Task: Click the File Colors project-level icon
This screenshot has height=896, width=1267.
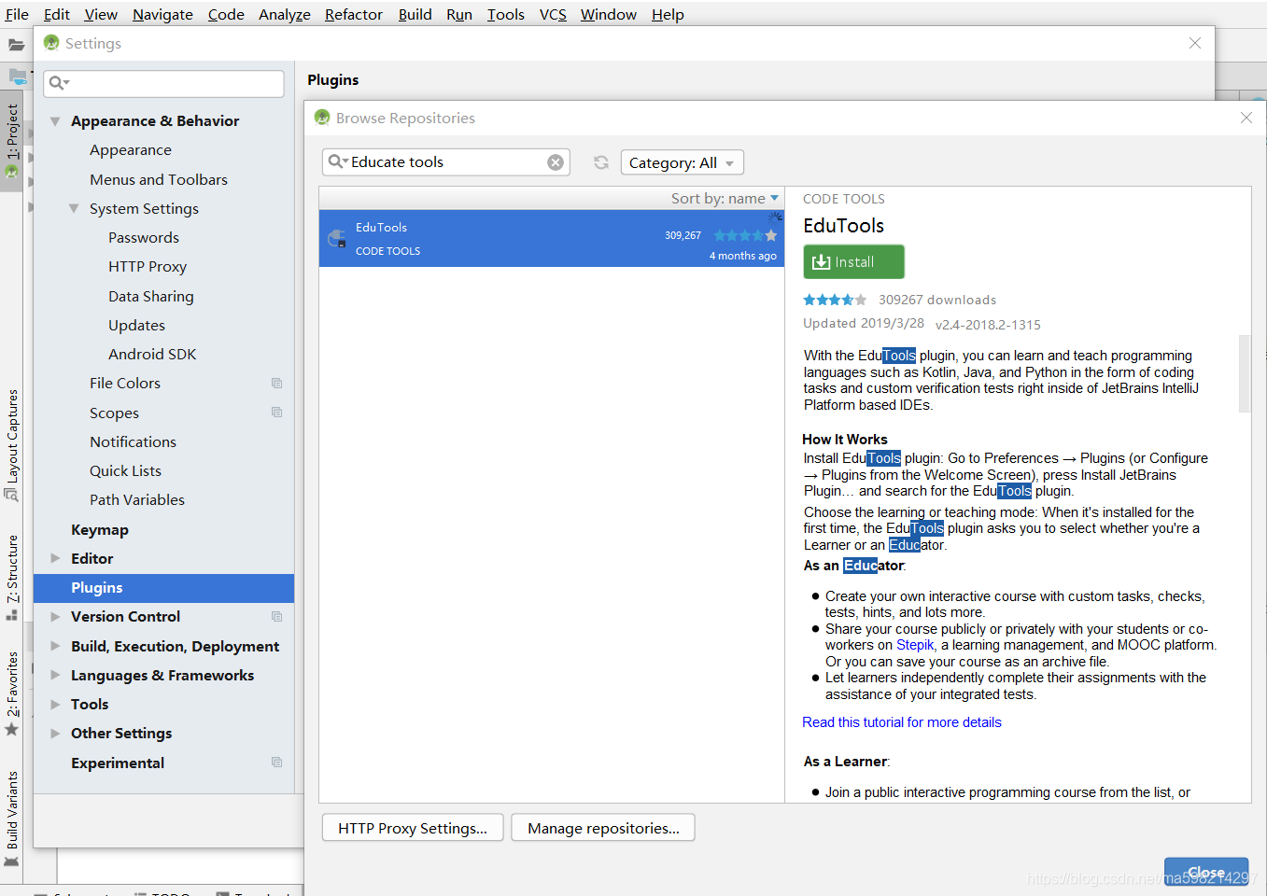Action: click(x=276, y=383)
